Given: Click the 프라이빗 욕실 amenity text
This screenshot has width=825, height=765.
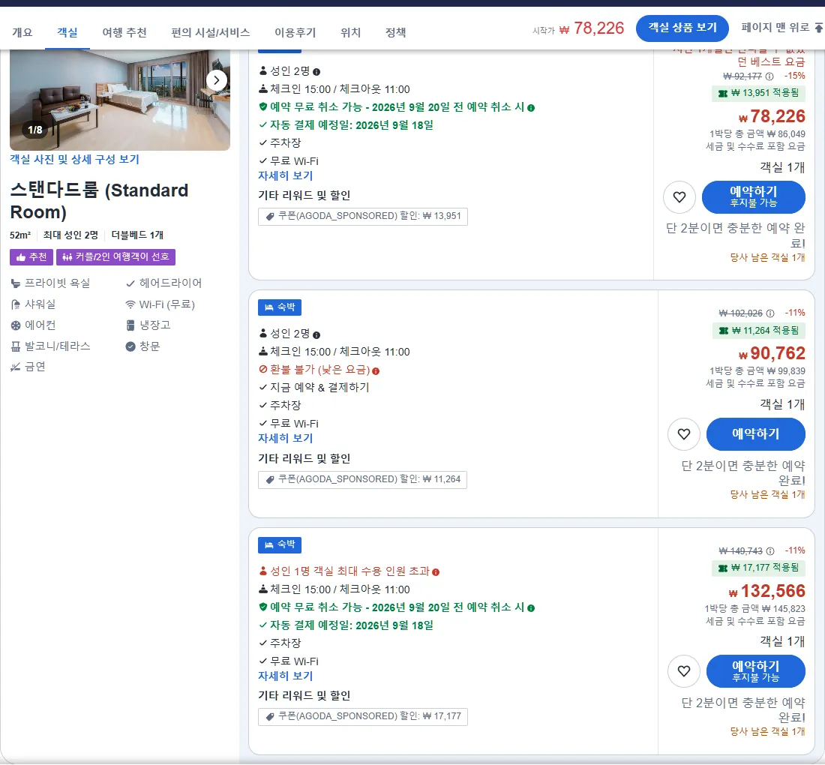Looking at the screenshot, I should tap(57, 283).
